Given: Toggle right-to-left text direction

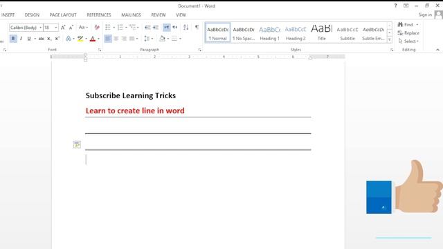Looking at the screenshot, I should point(175,27).
